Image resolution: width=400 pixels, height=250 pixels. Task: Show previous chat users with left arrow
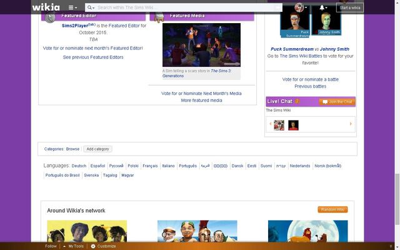pyautogui.click(x=270, y=124)
